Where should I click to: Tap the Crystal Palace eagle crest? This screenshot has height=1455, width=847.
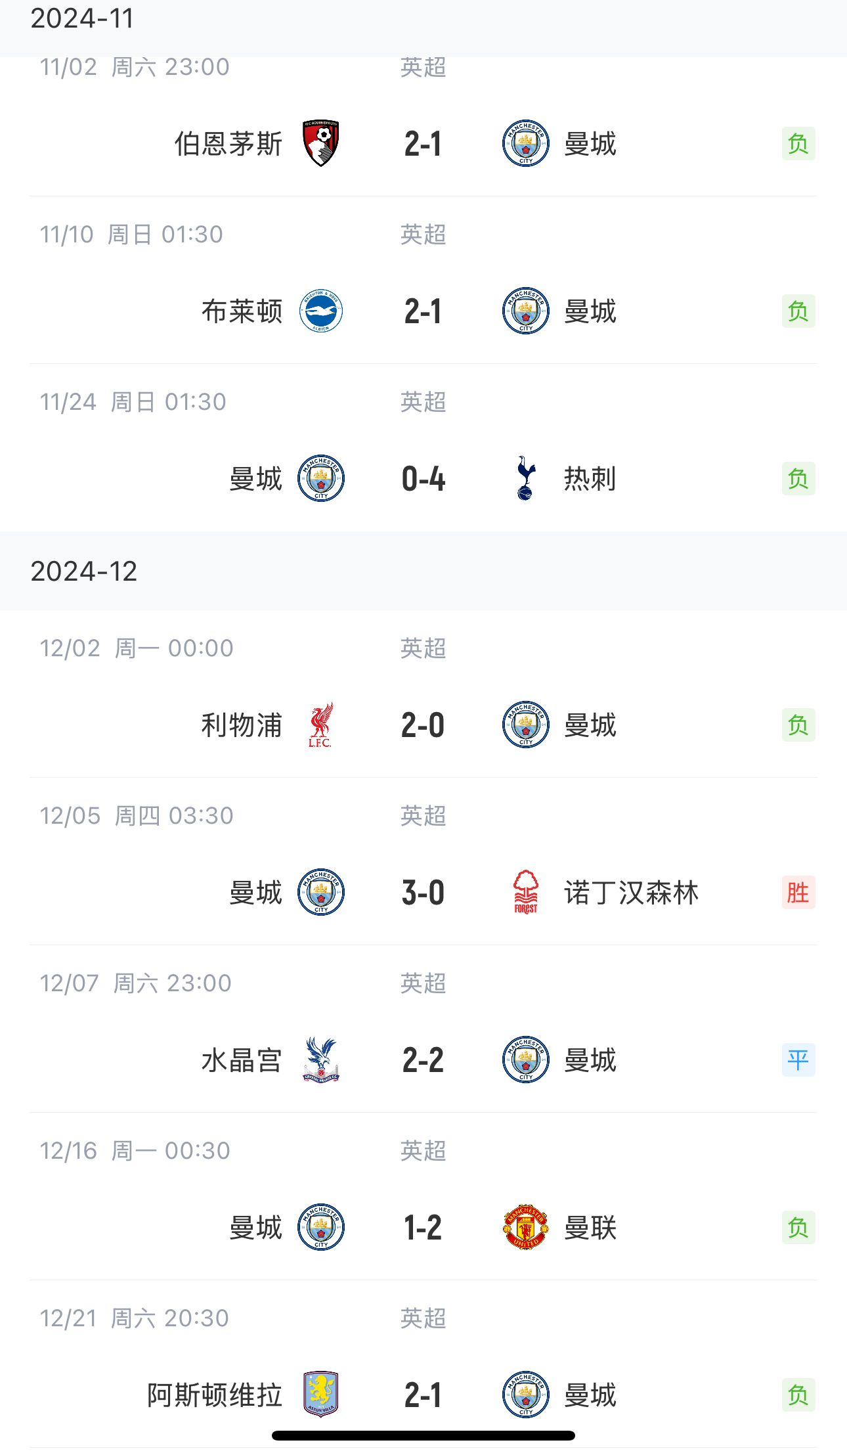click(x=320, y=1060)
